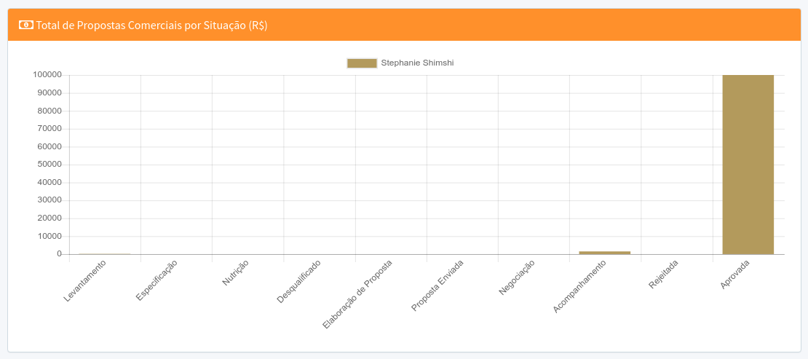Select the Negociação category label

(517, 277)
